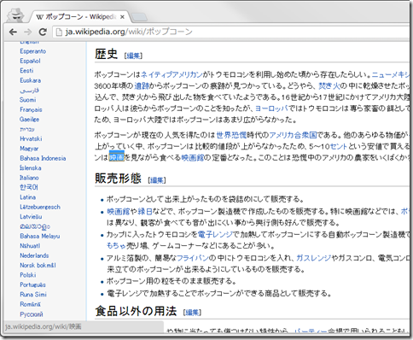Open the 縁日 link
Screen dimensions: 413x340
tap(145, 211)
